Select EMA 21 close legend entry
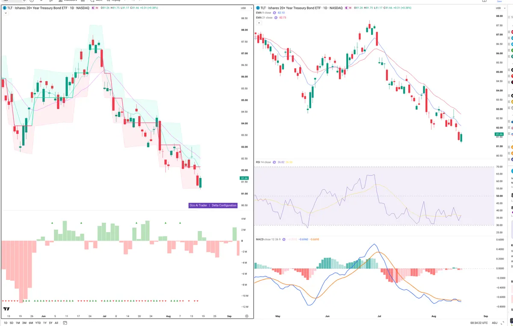Screen dimensions: 513x326 (x=265, y=17)
